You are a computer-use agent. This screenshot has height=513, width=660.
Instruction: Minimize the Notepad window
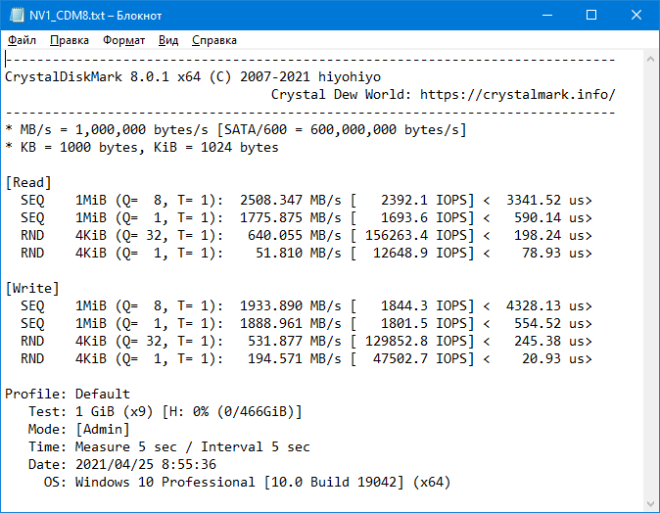coord(547,15)
